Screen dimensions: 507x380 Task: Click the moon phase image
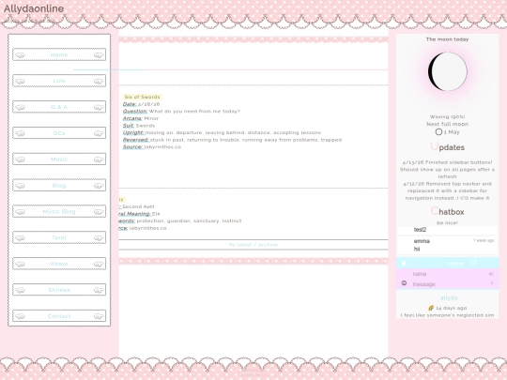[x=448, y=71]
